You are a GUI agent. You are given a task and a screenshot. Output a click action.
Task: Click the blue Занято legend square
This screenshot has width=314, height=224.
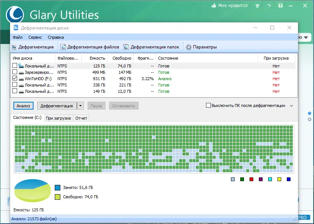click(57, 187)
